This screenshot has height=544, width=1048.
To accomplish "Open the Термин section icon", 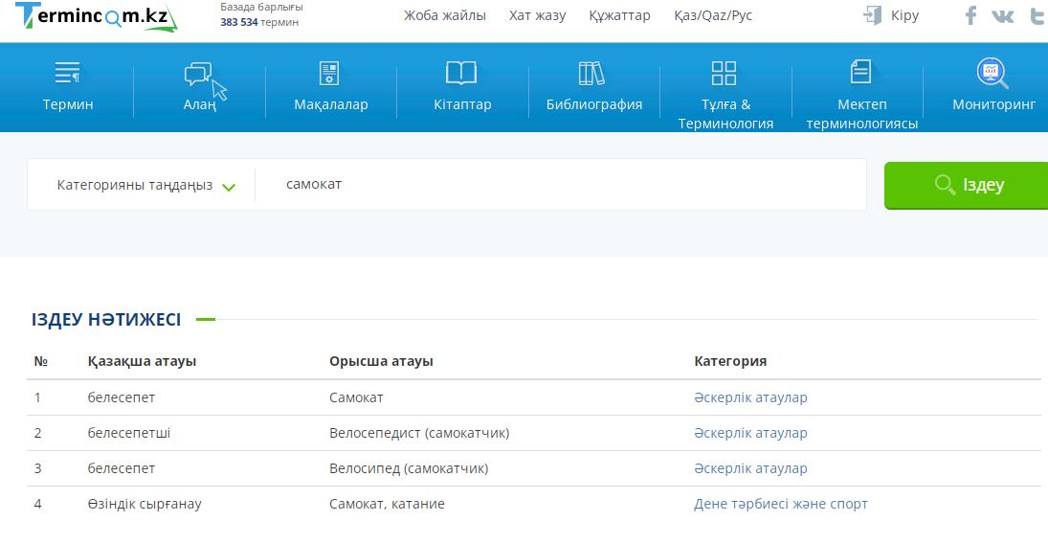I will 67,73.
